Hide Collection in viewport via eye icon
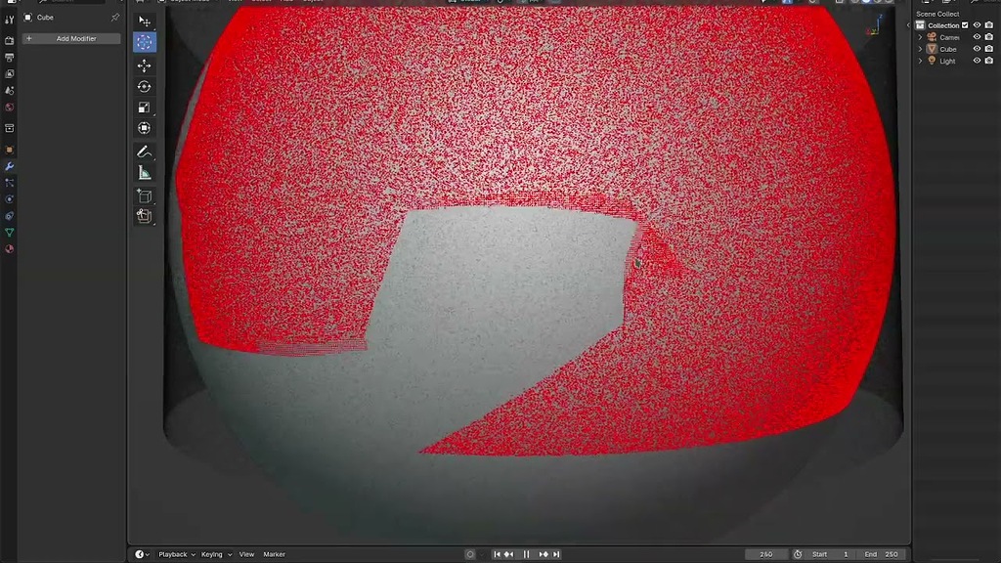The width and height of the screenshot is (1001, 563). 977,25
